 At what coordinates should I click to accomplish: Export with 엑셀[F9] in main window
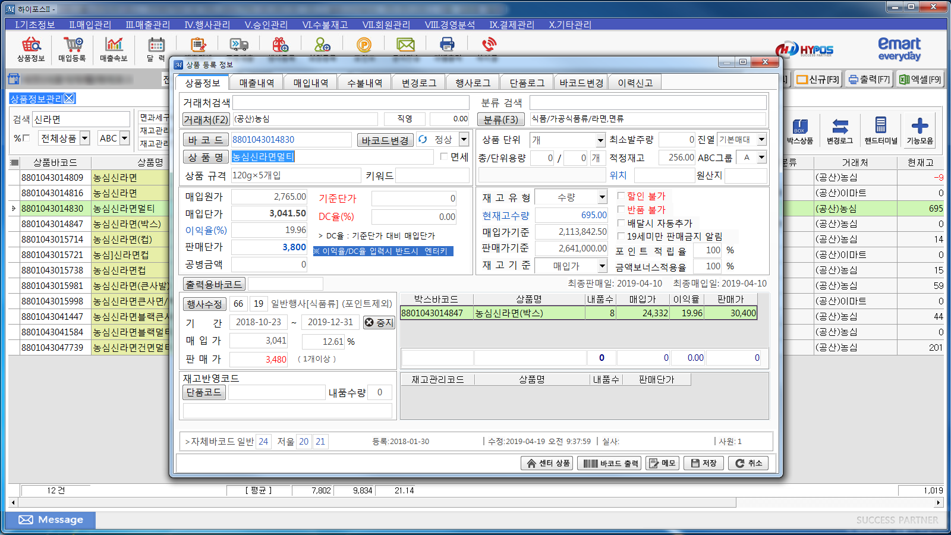920,79
